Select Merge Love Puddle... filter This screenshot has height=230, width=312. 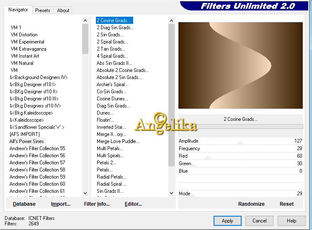(118, 141)
